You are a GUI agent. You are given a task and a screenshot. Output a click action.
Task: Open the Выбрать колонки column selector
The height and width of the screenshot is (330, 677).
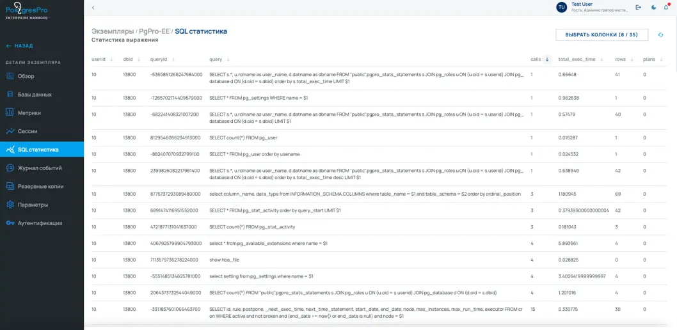pos(601,35)
